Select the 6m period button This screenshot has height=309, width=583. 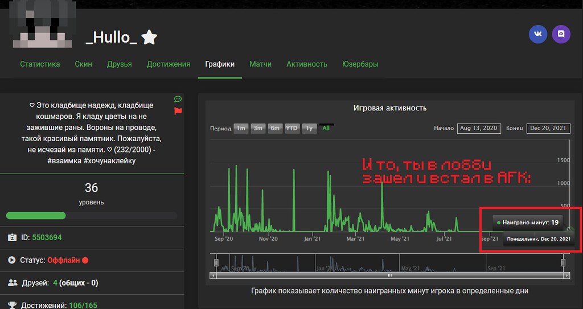coord(275,128)
